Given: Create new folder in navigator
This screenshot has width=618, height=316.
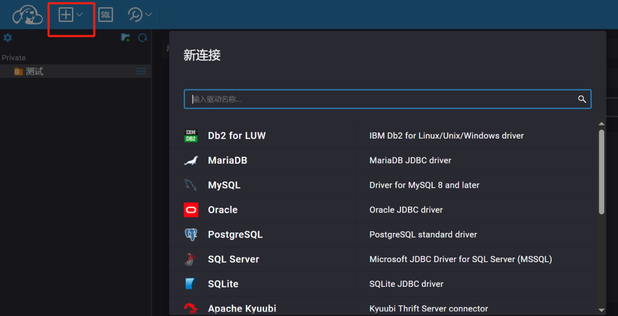Looking at the screenshot, I should pyautogui.click(x=125, y=38).
